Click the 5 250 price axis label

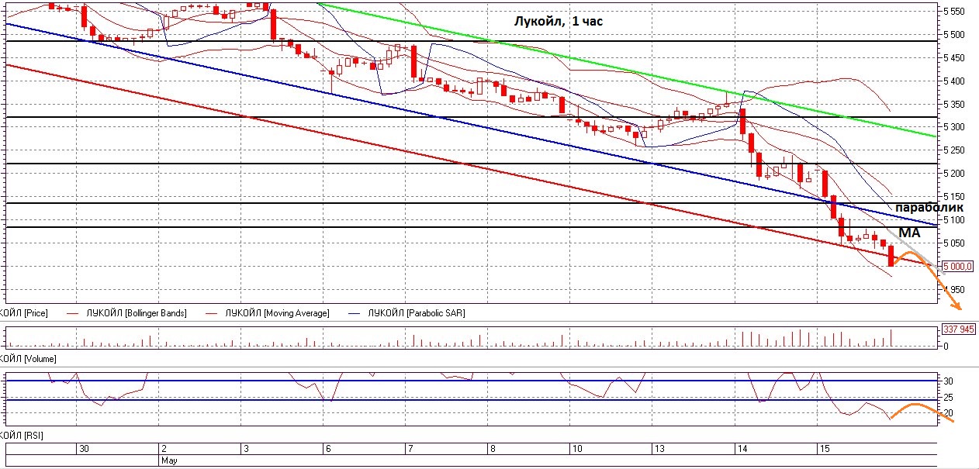click(x=953, y=150)
